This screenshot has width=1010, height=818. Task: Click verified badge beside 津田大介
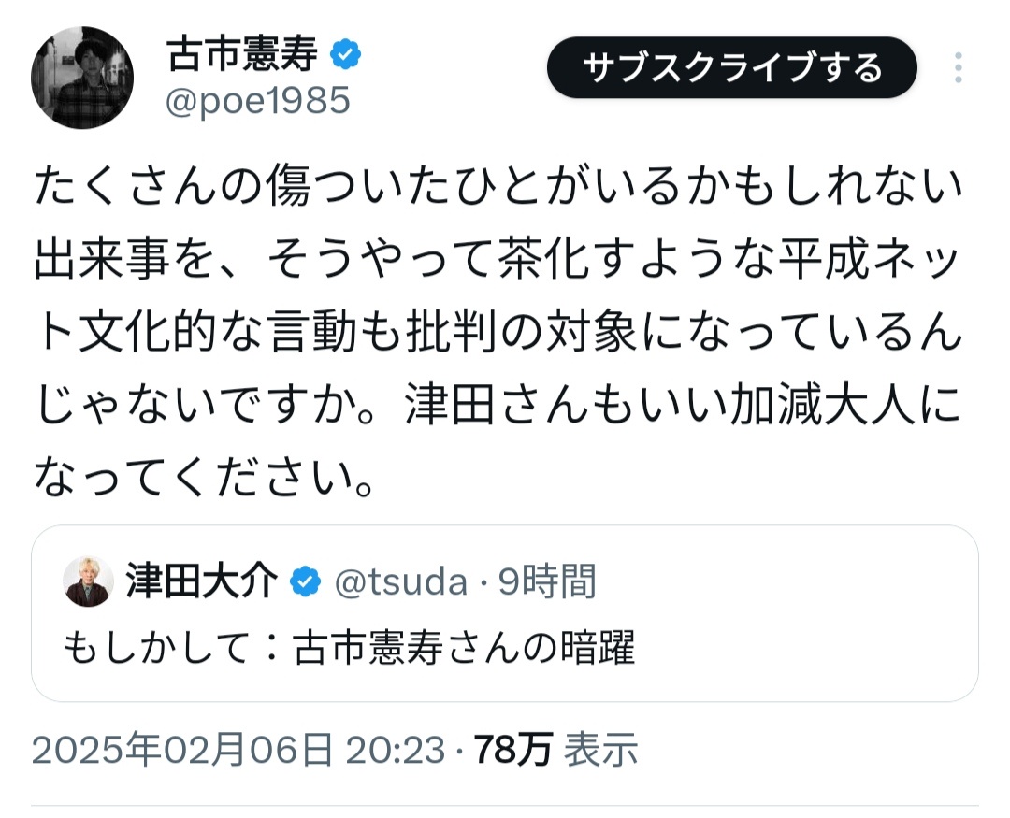pyautogui.click(x=305, y=581)
